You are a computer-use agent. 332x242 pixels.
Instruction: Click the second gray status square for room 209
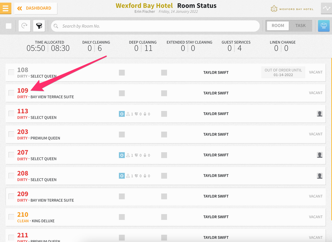click(164, 196)
